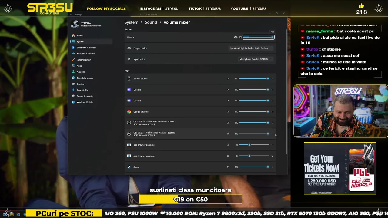Go back with the Settings back arrow
388x218 pixels.
71,15
